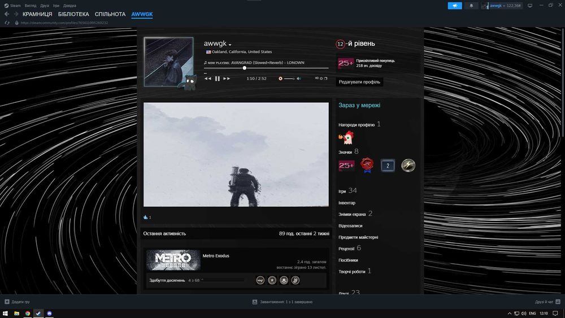The image size is (565, 318).
Task: Open the red wax seal badge
Action: point(367,165)
